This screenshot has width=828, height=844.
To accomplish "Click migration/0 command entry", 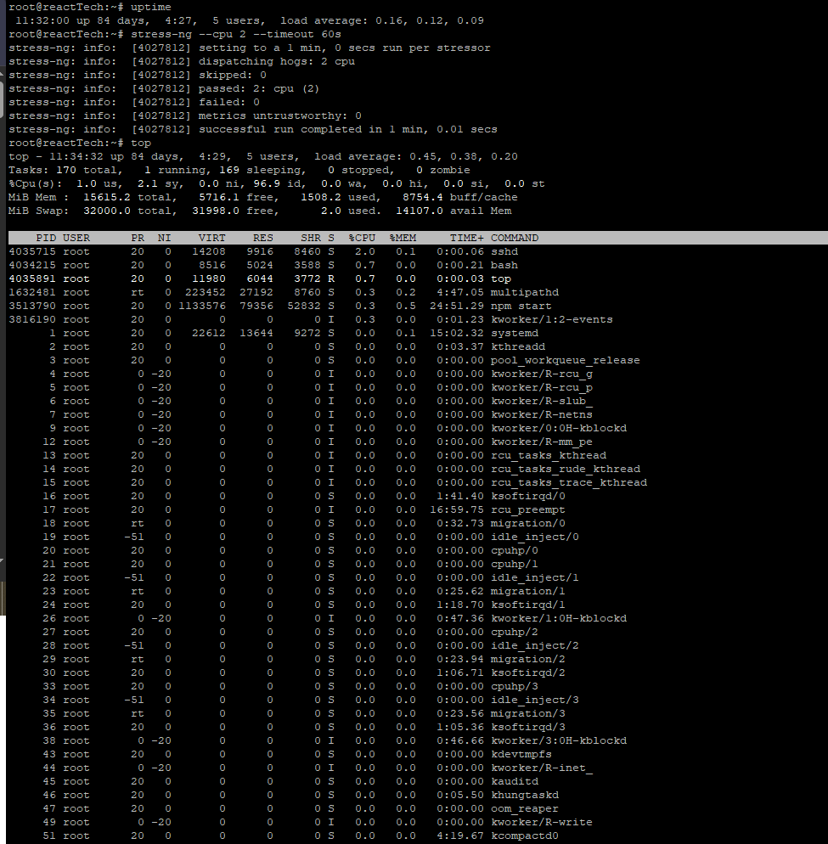I will [x=528, y=523].
